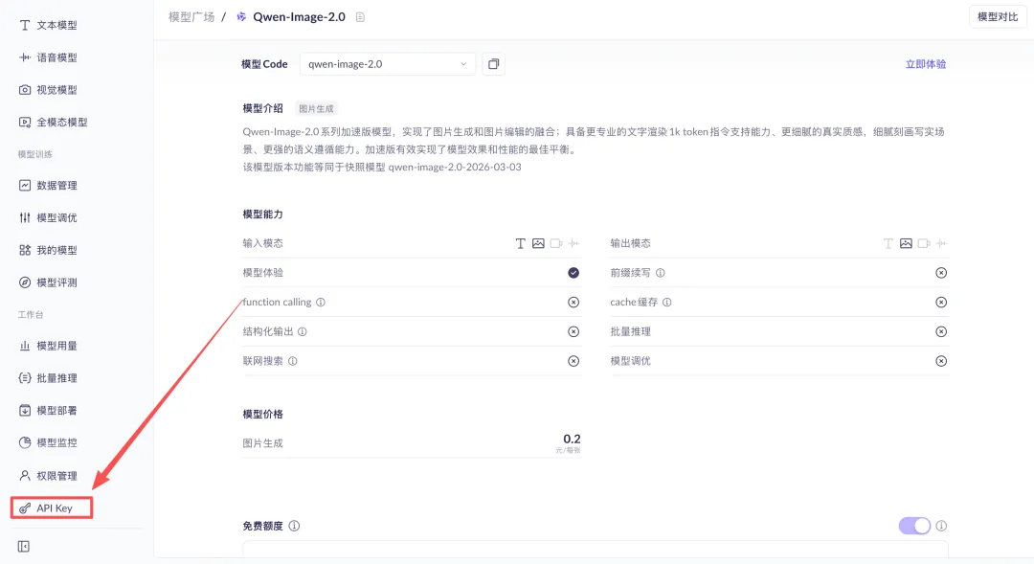Viewport: 1034px width, 564px height.
Task: Click the 批量推理 sidebar icon
Action: 24,378
